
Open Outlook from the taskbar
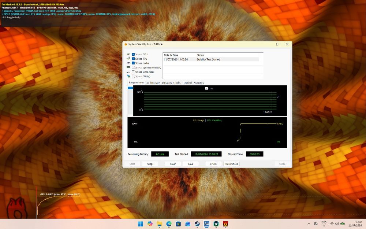point(188,224)
